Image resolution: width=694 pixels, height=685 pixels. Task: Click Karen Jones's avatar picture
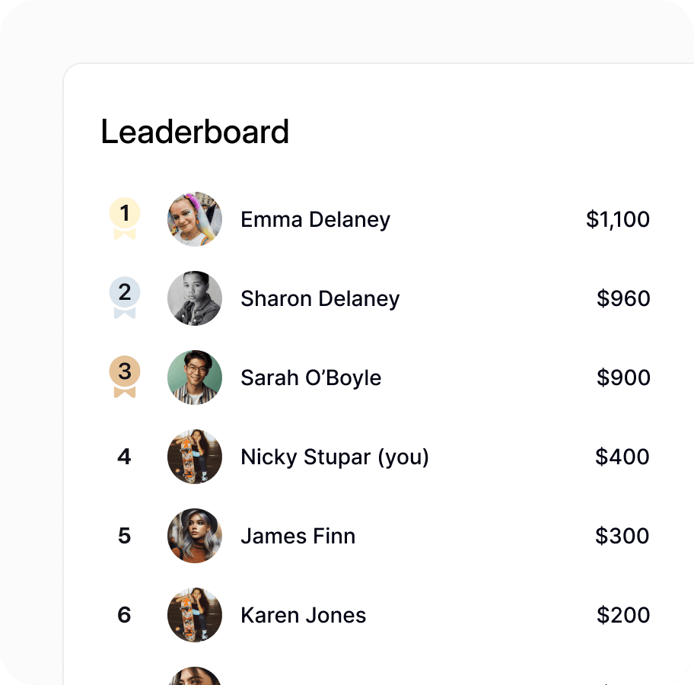tap(195, 615)
